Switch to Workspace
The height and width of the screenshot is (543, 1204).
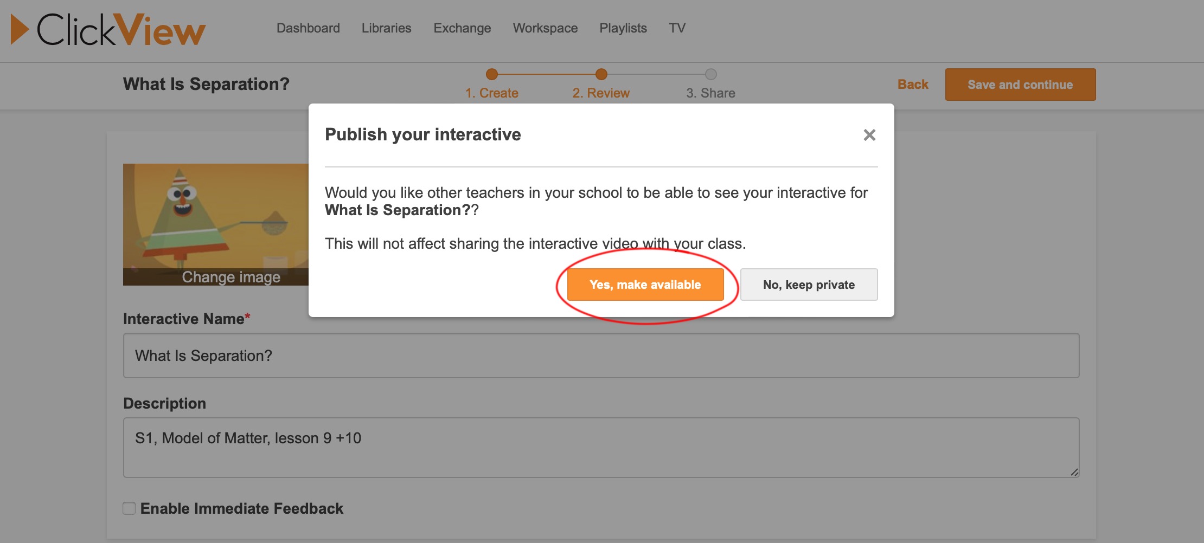click(x=545, y=28)
